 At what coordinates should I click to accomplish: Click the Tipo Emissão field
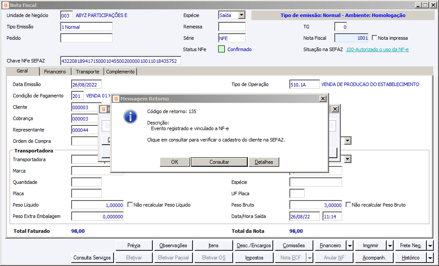[86, 27]
